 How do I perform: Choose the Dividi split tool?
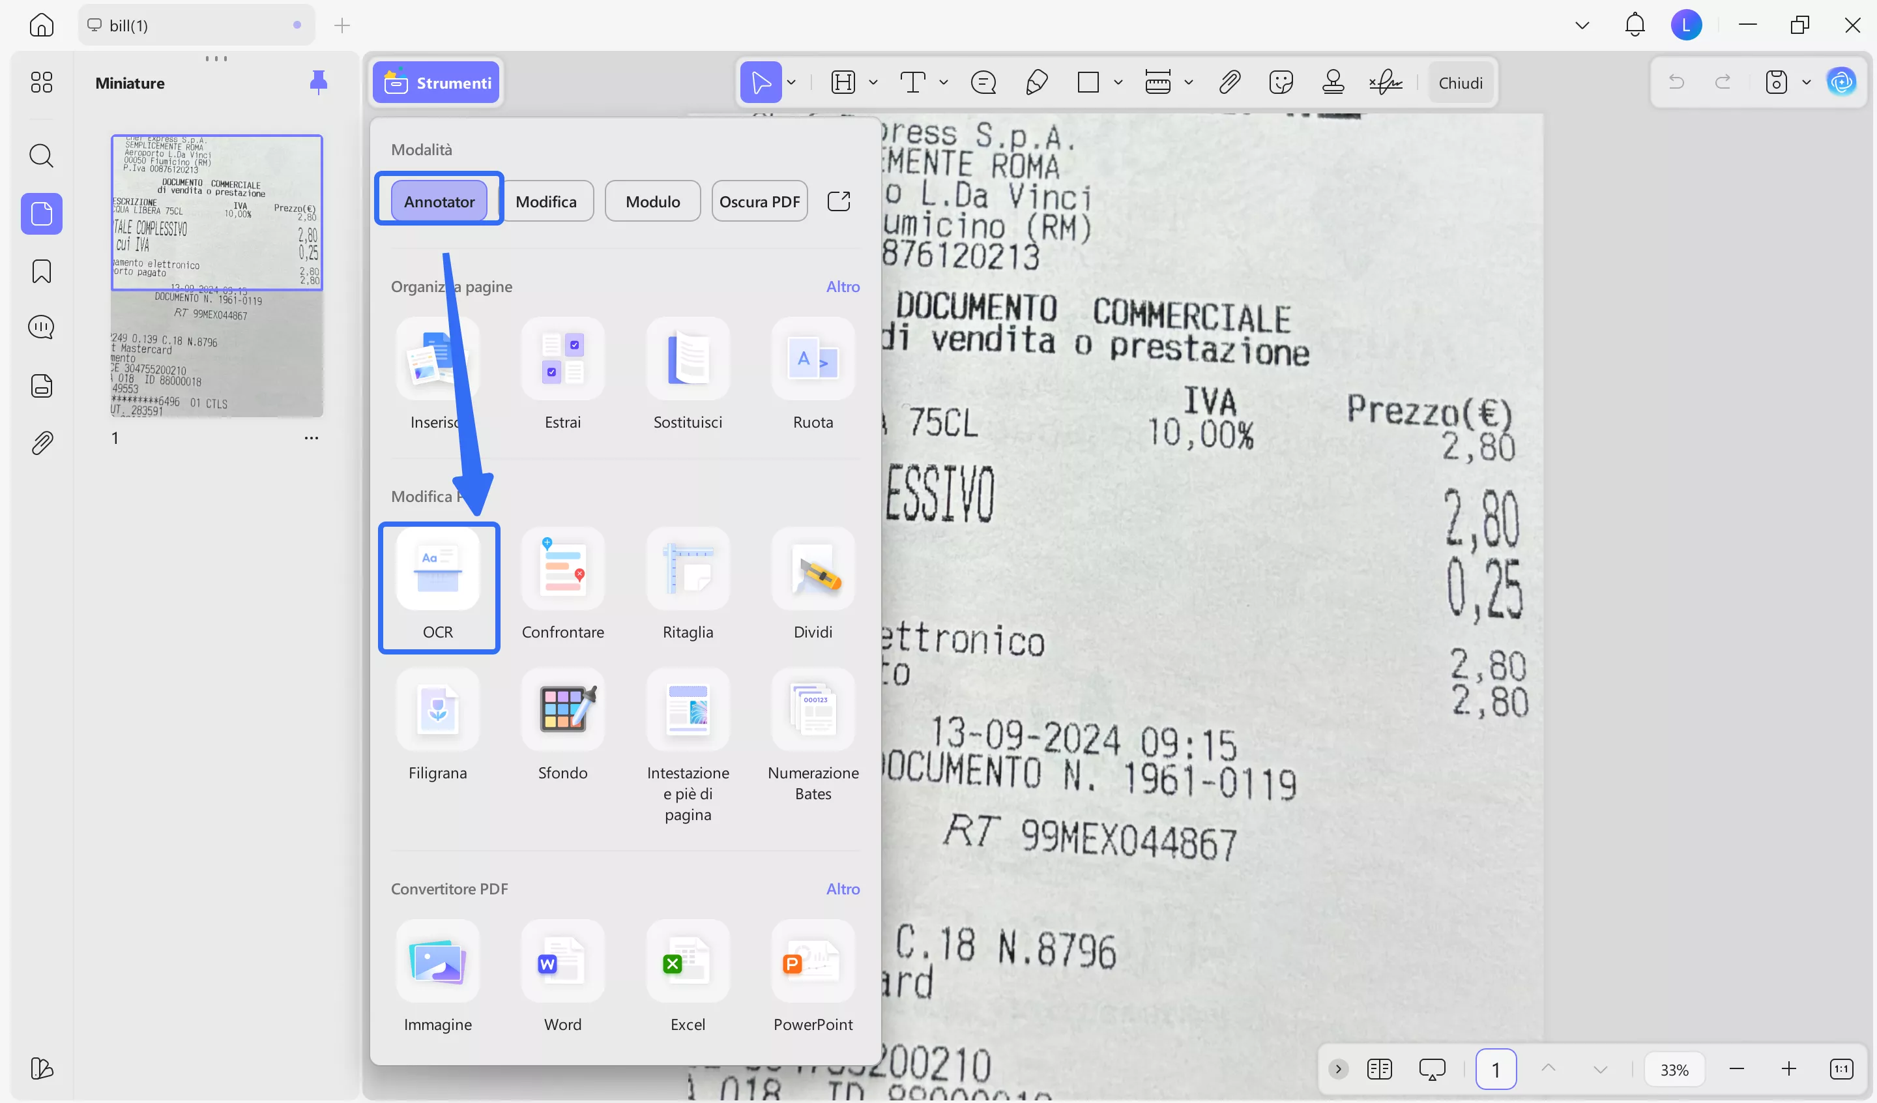813,568
